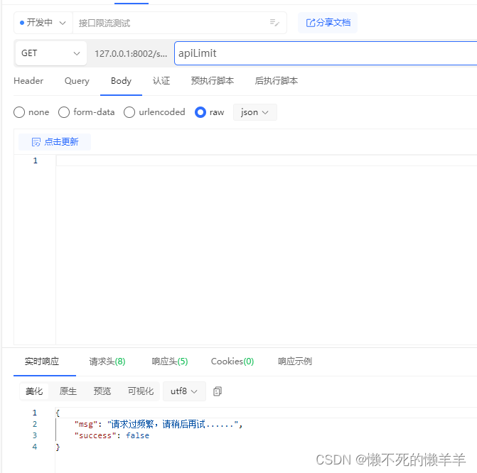Viewport: 477px width, 473px height.
Task: Copy response with the copy icon
Action: tap(218, 391)
